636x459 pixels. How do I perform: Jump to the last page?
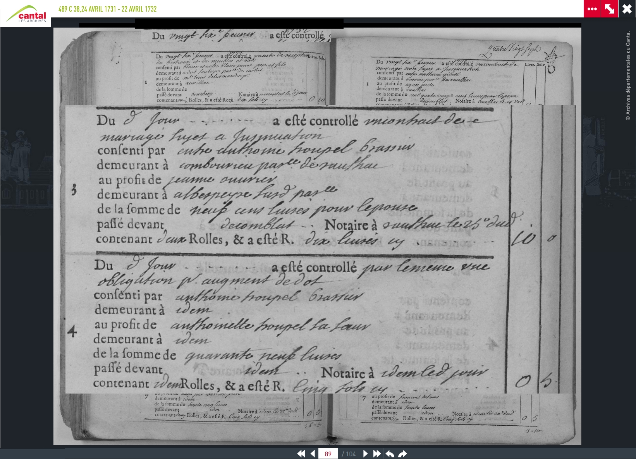(x=377, y=454)
